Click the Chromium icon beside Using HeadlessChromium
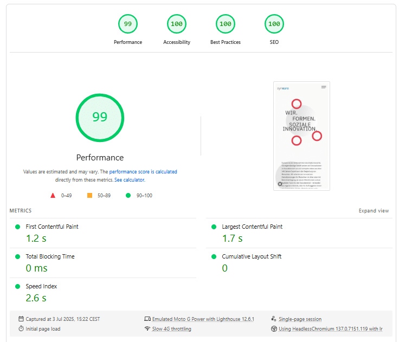 coord(274,328)
